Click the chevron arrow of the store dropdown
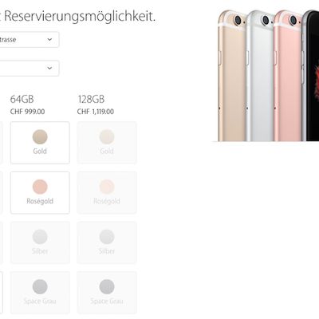This screenshot has width=319, height=319. 49,40
